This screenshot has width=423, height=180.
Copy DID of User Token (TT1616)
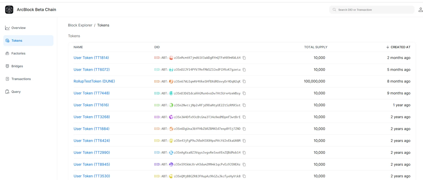(244, 105)
